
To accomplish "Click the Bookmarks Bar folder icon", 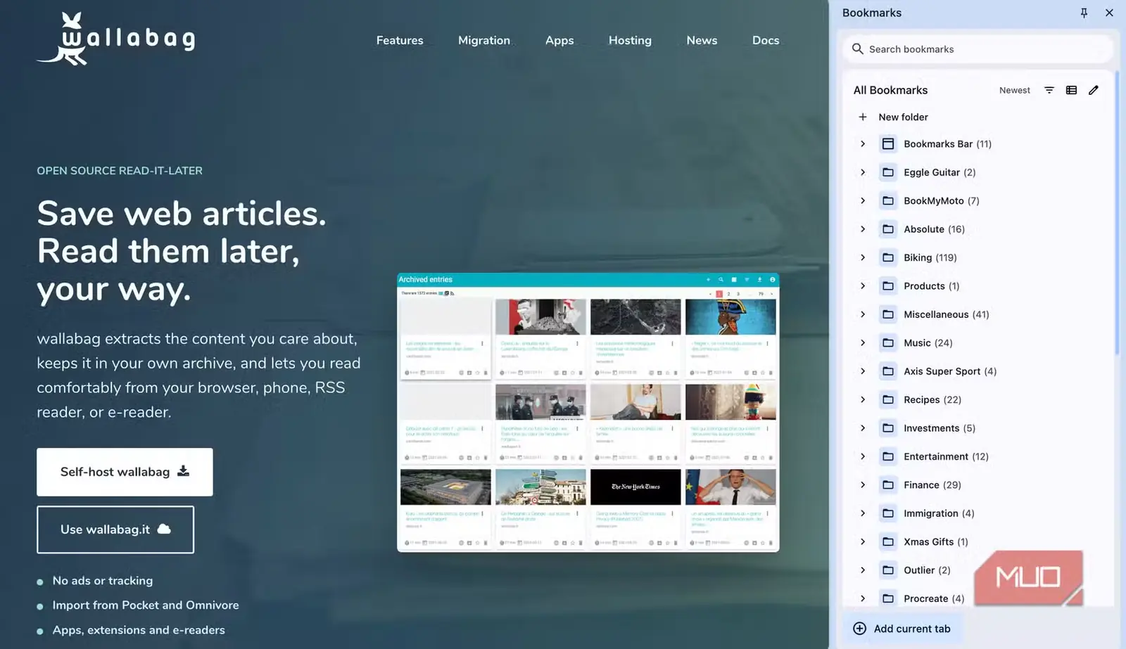I will click(888, 143).
